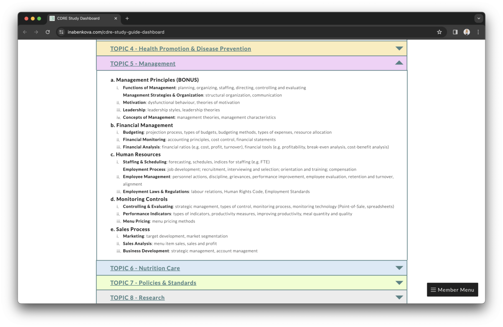The width and height of the screenshot is (503, 327).
Task: Click TOPIC 5 - Management heading link
Action: click(x=143, y=64)
